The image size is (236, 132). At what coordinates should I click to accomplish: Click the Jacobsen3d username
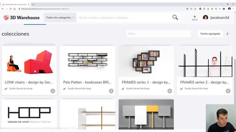[220, 18]
